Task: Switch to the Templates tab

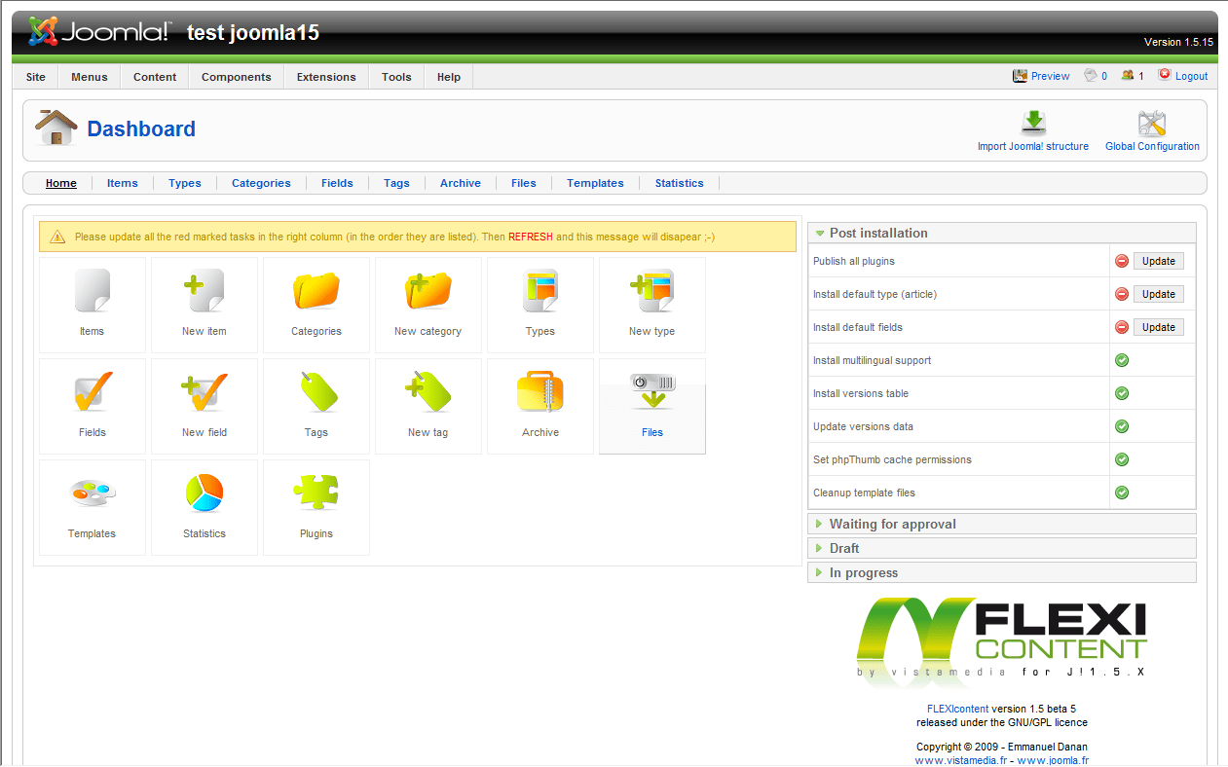Action: tap(595, 183)
